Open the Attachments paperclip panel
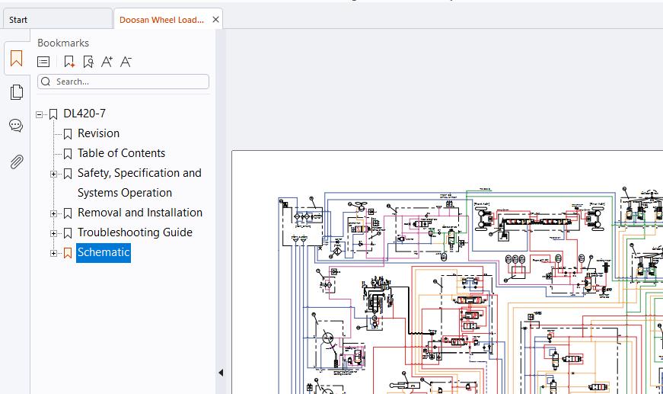Viewport: 663px width, 394px height. click(17, 162)
